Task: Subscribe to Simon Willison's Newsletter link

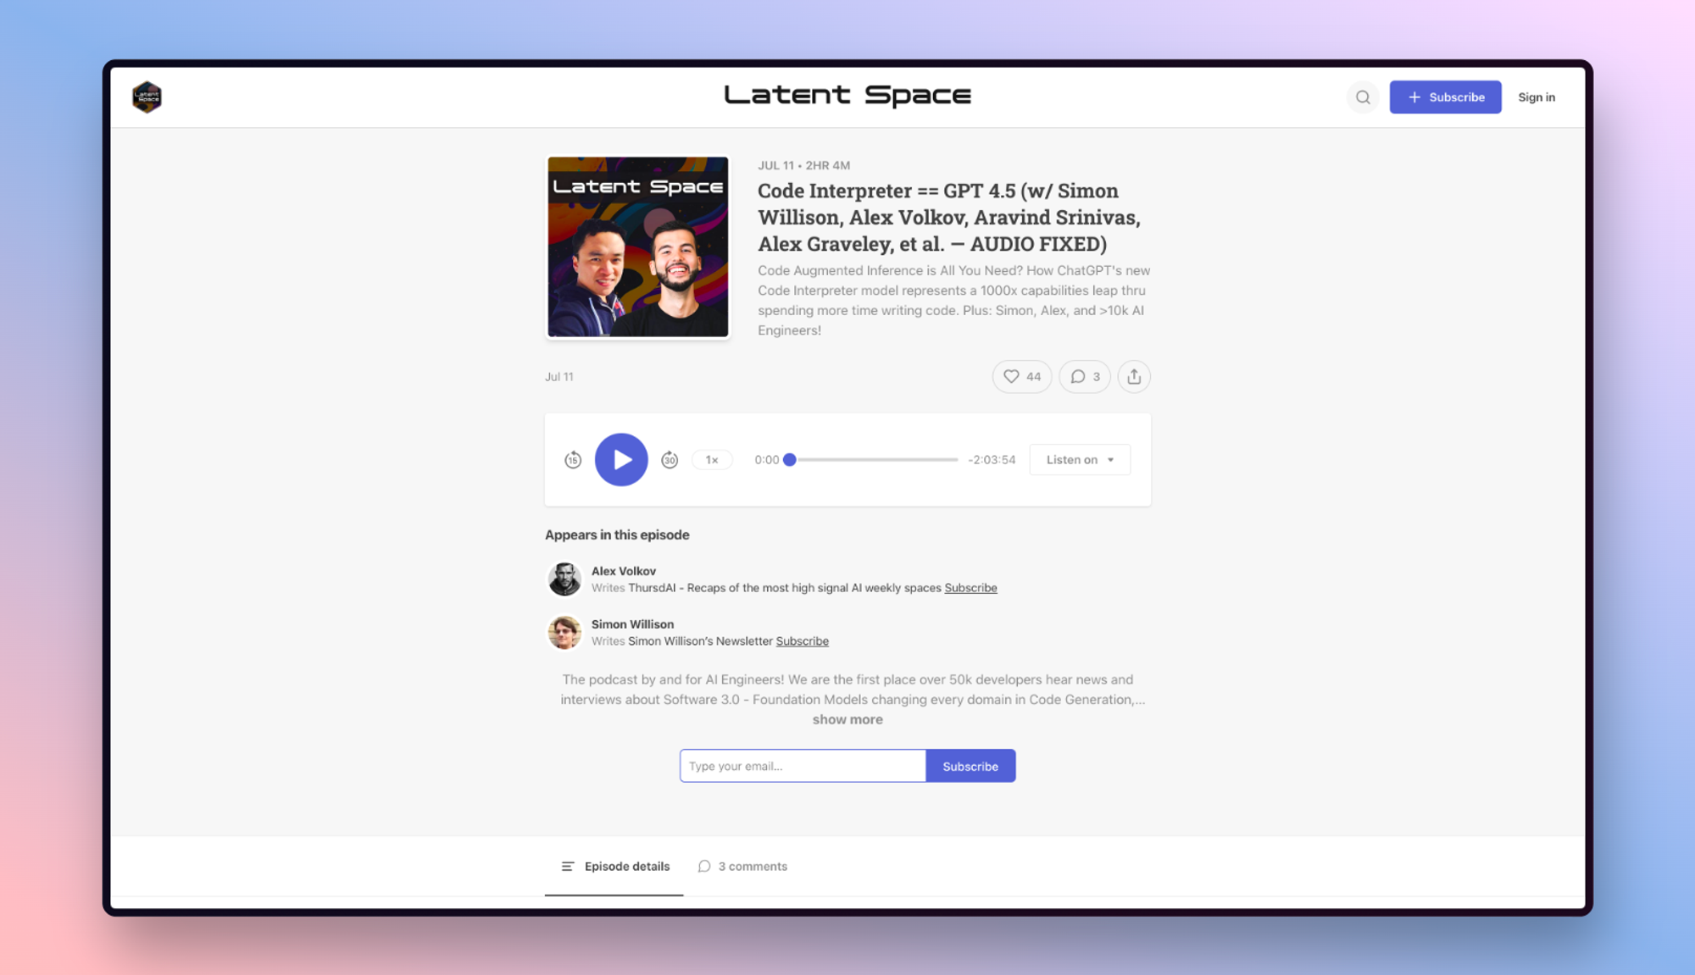Action: tap(802, 640)
